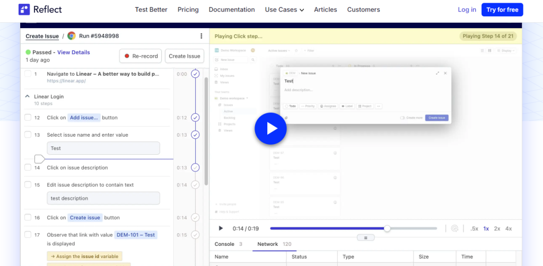Click the video seek bar handle
The width and height of the screenshot is (543, 266).
point(387,228)
